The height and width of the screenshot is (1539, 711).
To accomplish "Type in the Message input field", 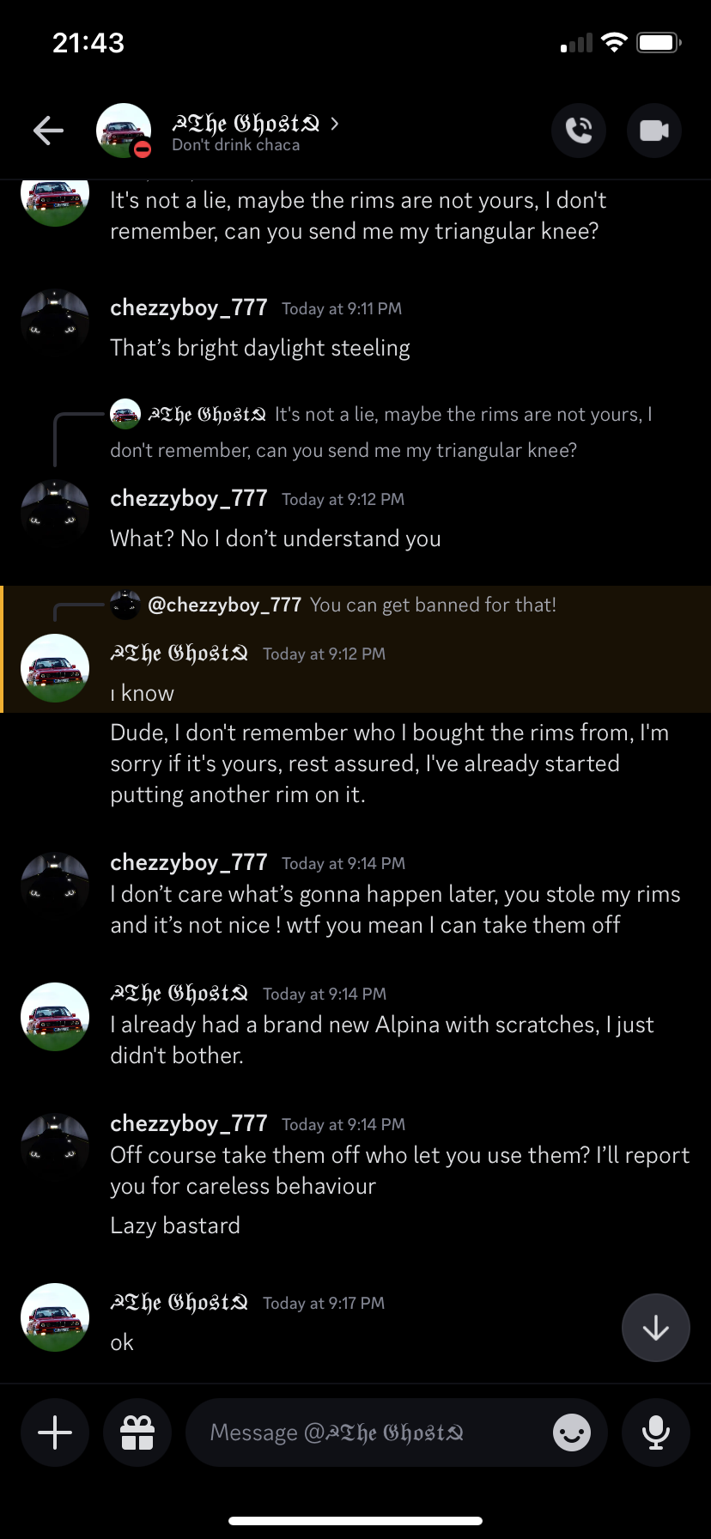I will tap(369, 1433).
